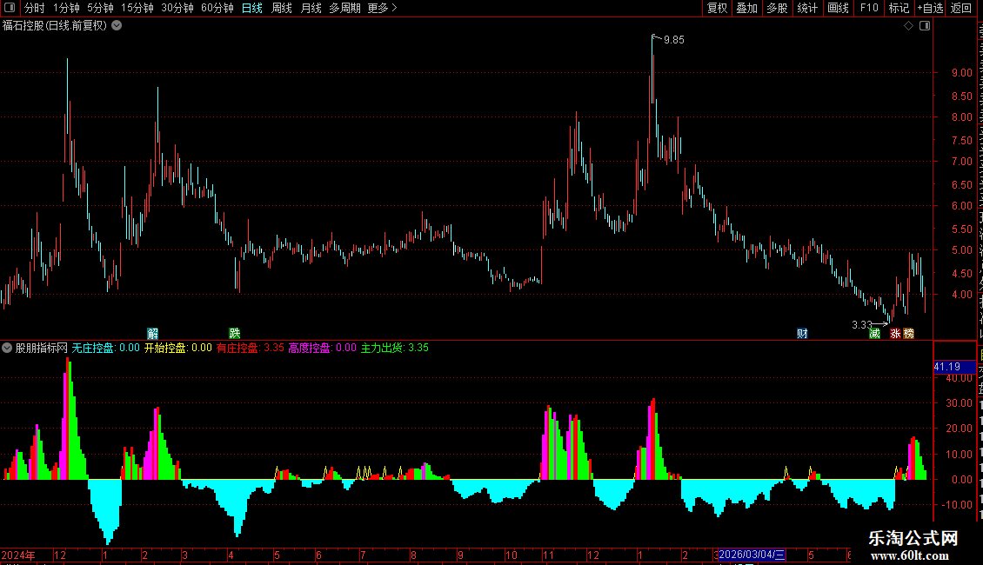Image resolution: width=983 pixels, height=565 pixels.
Task: Click the 3.33 low price label
Action: [x=862, y=324]
